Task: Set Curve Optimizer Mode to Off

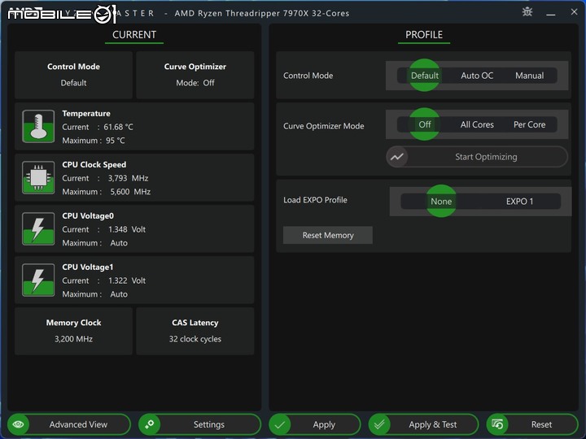Action: tap(425, 124)
